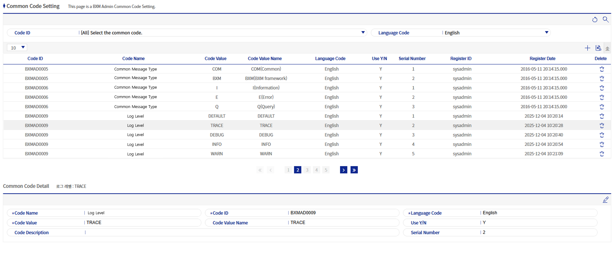Sort by the Serial Number column header
The width and height of the screenshot is (616, 253).
412,58
